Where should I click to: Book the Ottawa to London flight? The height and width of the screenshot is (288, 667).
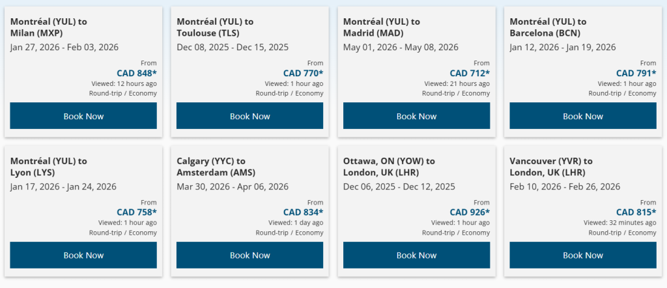click(x=416, y=255)
